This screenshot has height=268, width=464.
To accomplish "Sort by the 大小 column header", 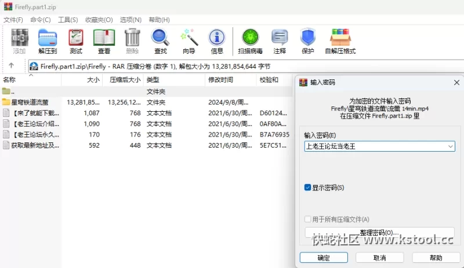I will 82,80.
